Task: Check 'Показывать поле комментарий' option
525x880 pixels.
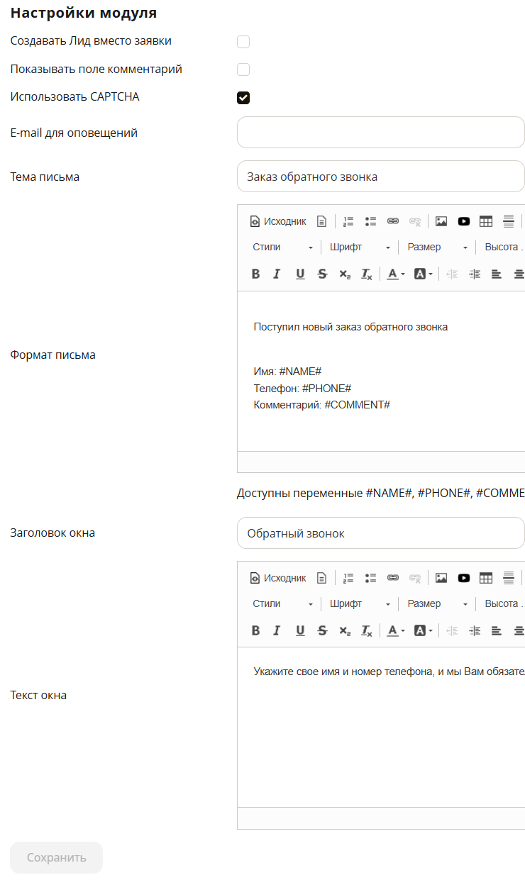Action: tap(243, 69)
